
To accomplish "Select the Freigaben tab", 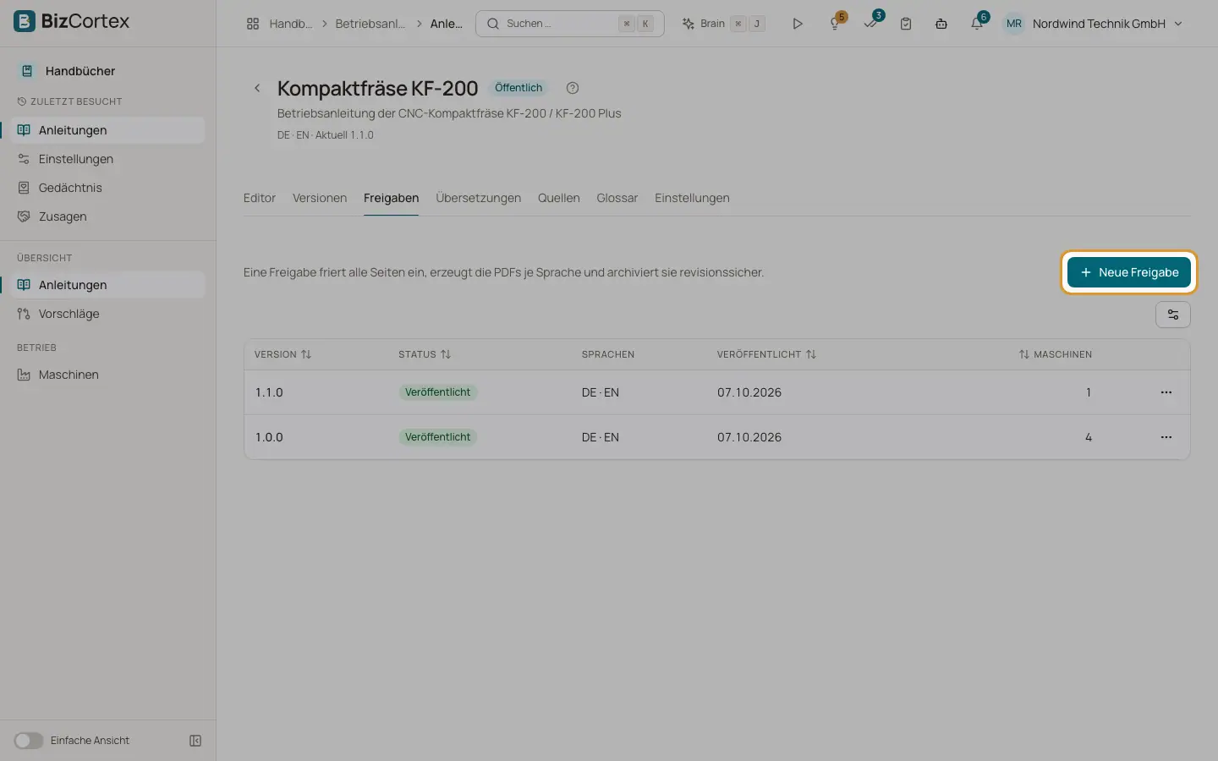I will pyautogui.click(x=391, y=198).
